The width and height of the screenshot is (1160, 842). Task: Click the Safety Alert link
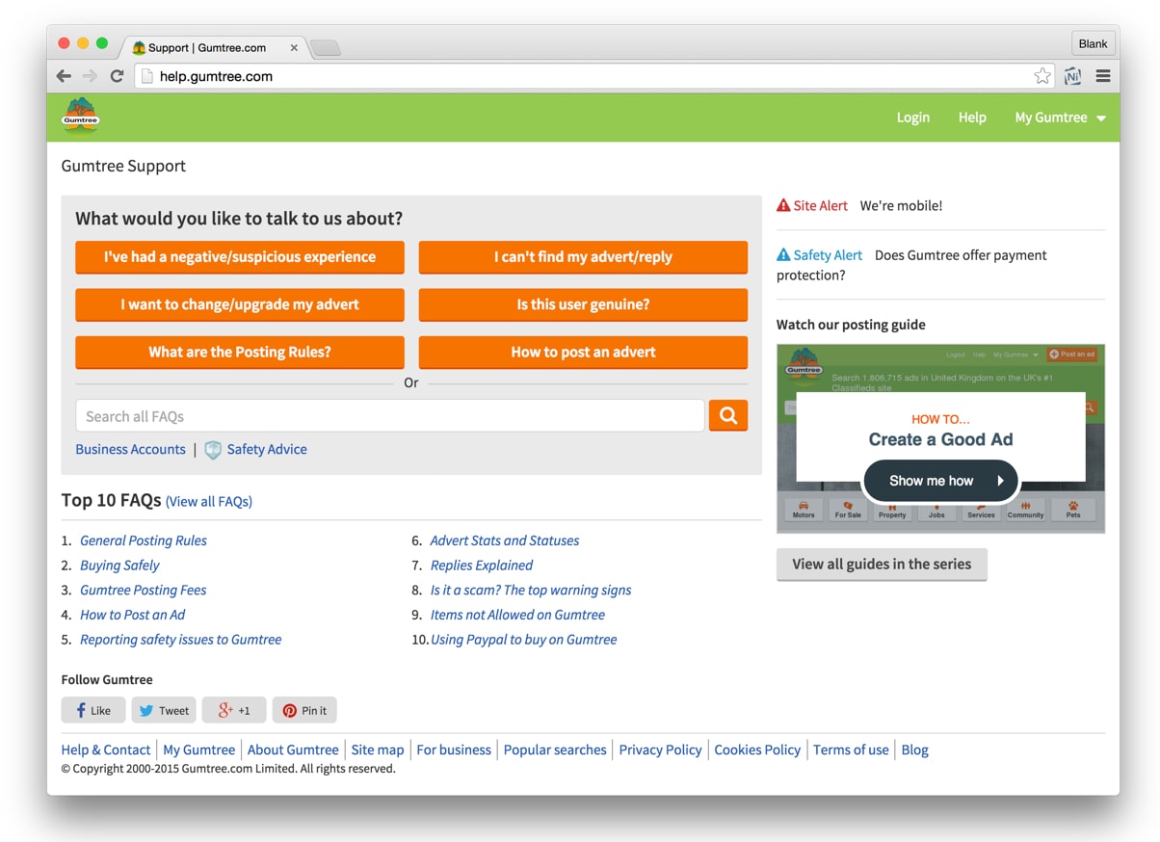click(828, 255)
